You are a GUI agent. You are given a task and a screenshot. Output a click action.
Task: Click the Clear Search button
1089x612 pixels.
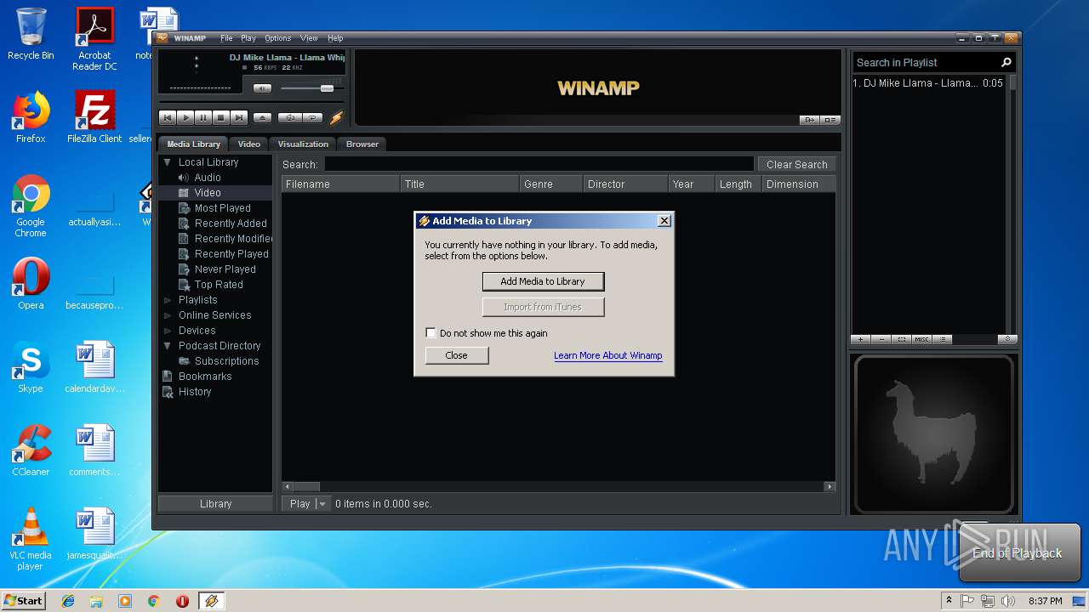point(796,164)
